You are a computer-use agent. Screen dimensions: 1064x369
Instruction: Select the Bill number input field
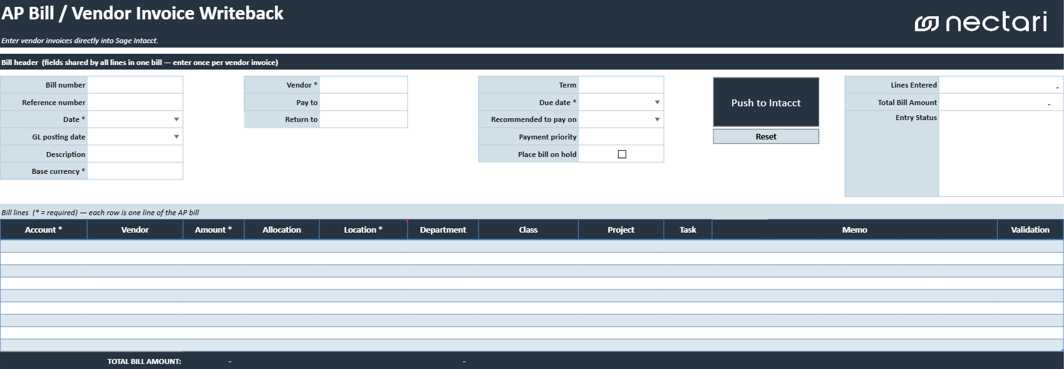pos(135,85)
